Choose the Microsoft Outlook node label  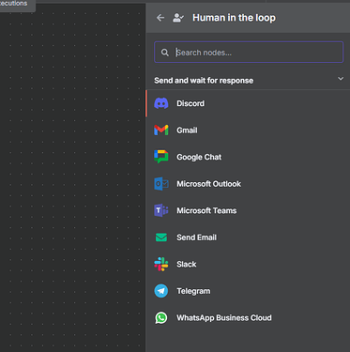[x=209, y=184]
